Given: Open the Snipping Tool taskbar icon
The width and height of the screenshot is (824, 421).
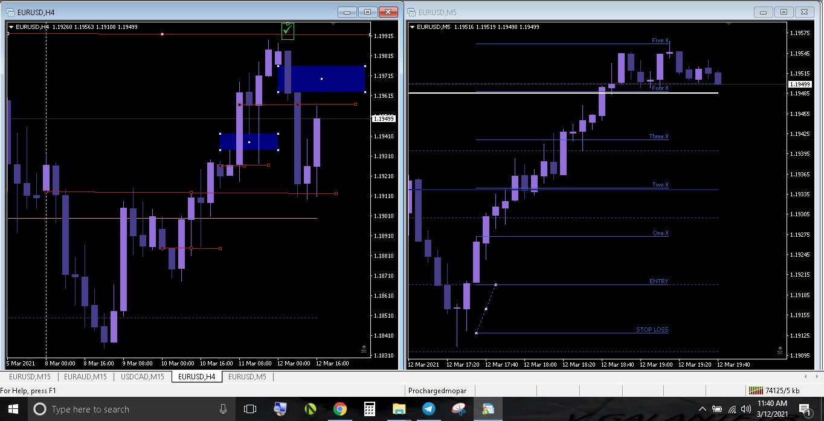Looking at the screenshot, I should tap(459, 409).
